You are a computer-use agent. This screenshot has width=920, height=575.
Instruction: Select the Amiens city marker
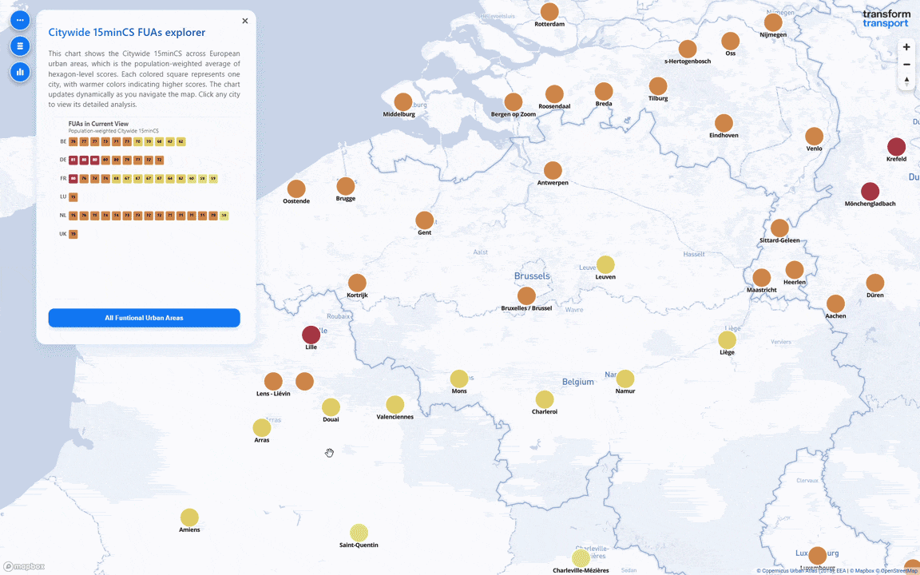point(189,517)
